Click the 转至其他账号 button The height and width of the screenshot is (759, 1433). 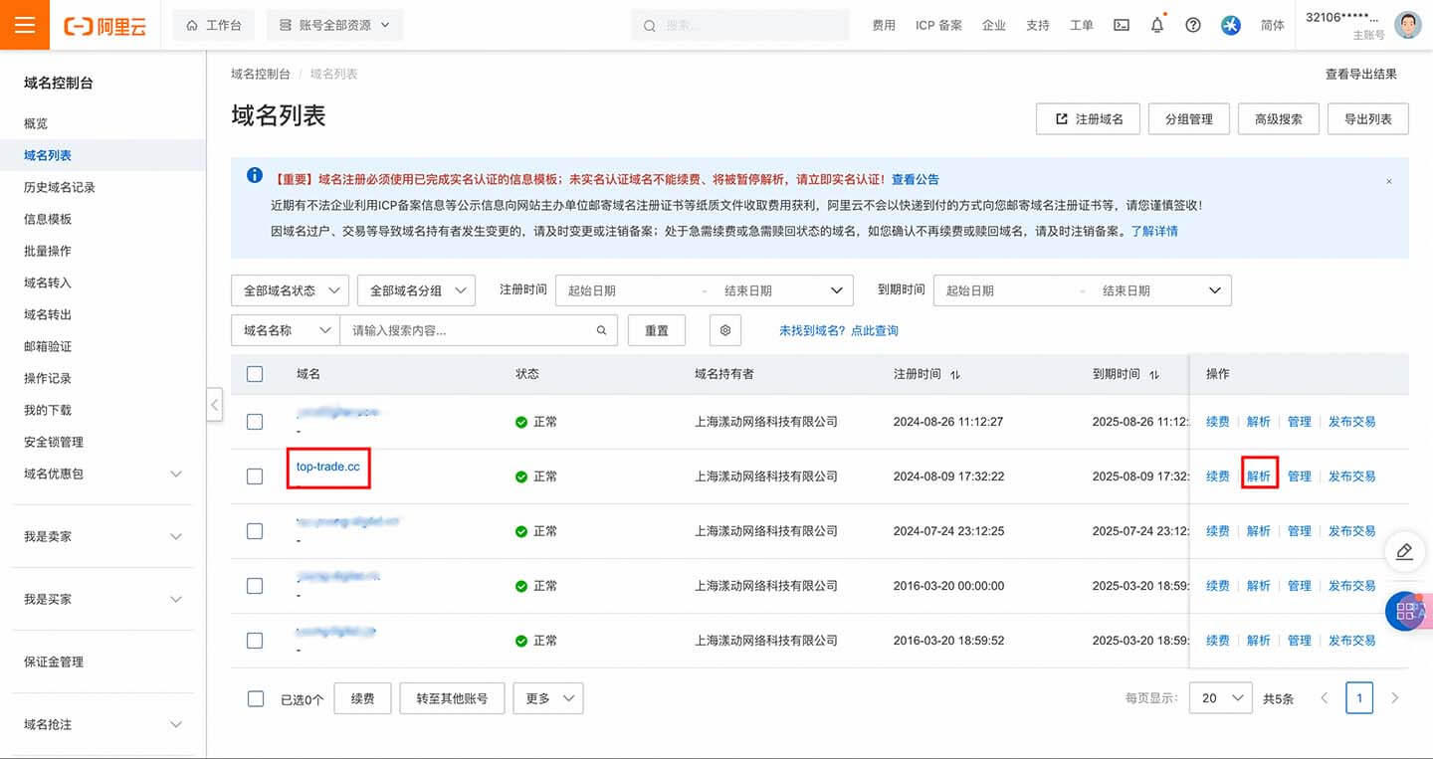(x=452, y=698)
